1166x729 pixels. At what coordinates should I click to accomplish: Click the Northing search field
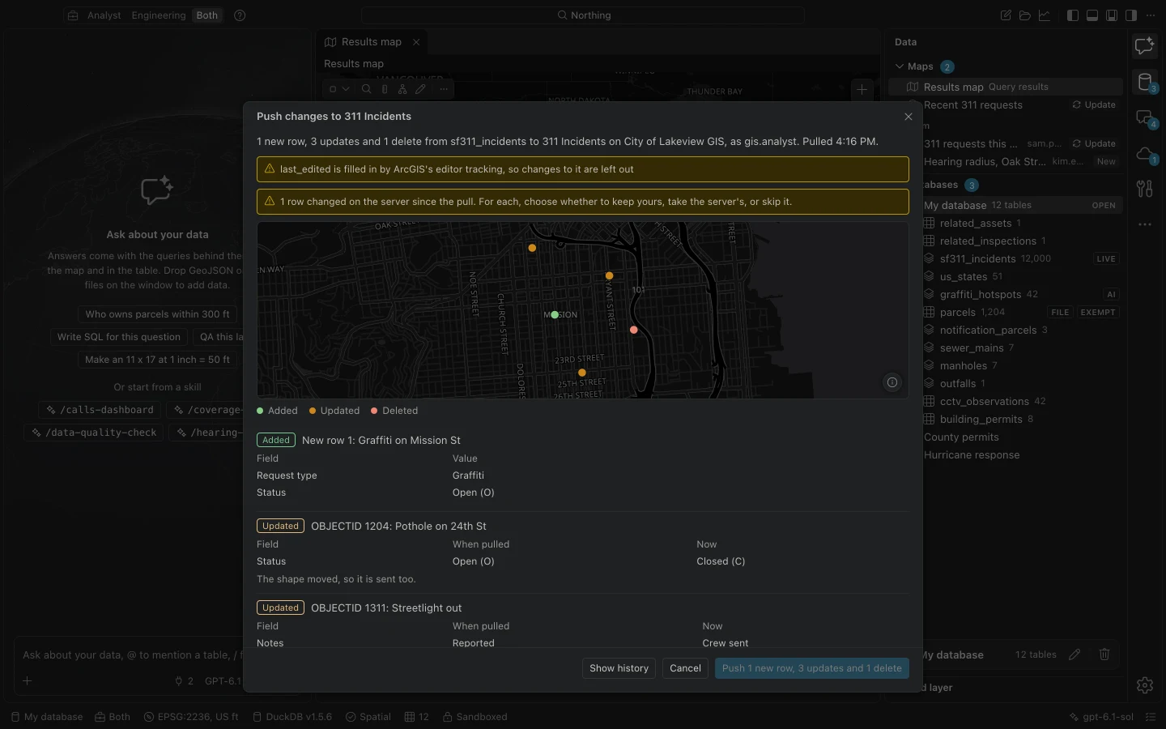(583, 15)
